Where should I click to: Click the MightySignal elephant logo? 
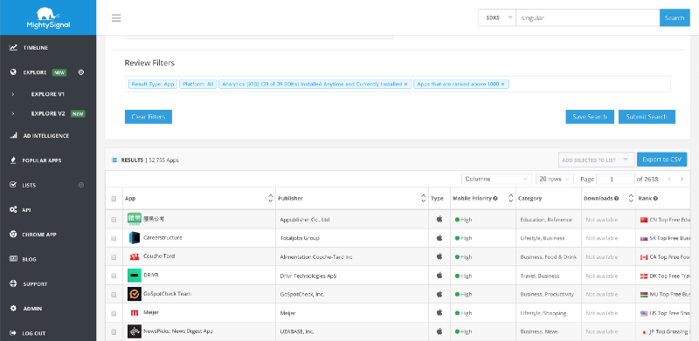tap(48, 17)
